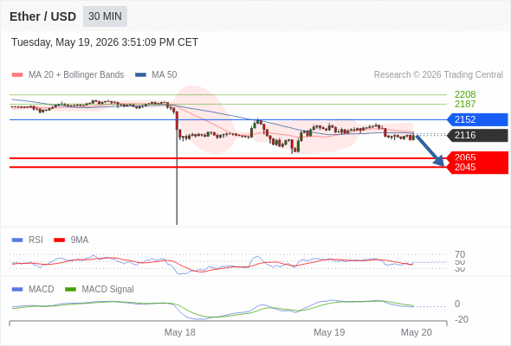
Task: Click the green 2208 resistance label
Action: click(465, 94)
